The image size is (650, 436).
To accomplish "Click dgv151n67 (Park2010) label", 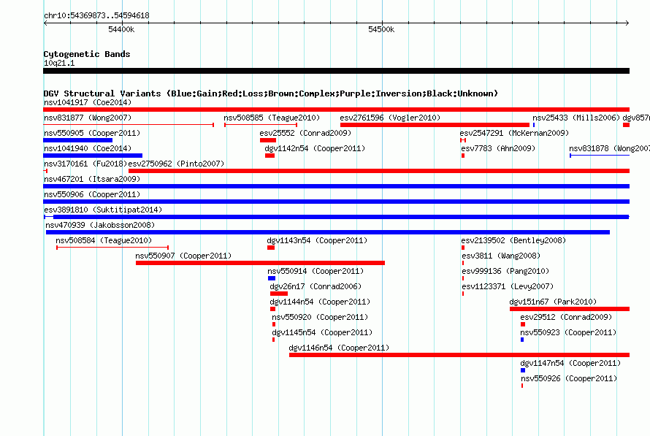I will click(553, 302).
